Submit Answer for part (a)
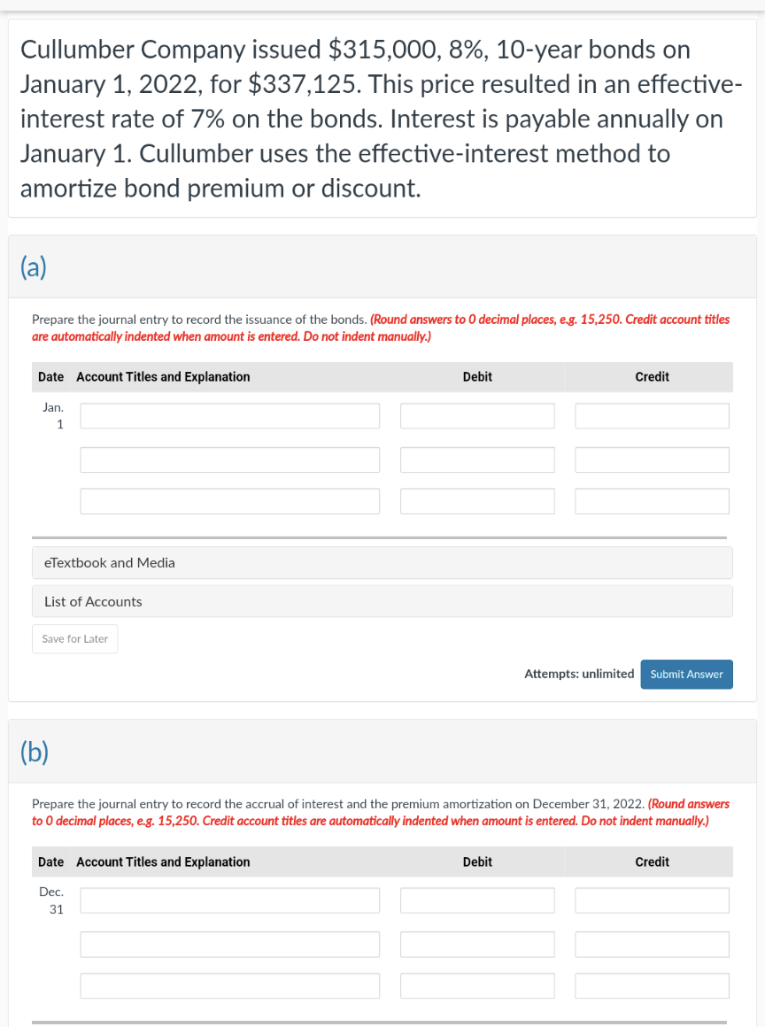 click(686, 674)
